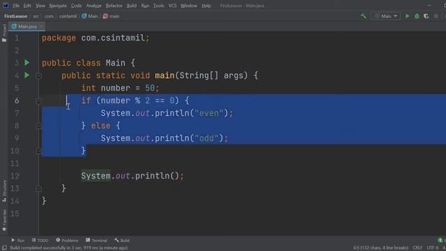
Task: Open the Terminal tool window
Action: (x=96, y=241)
